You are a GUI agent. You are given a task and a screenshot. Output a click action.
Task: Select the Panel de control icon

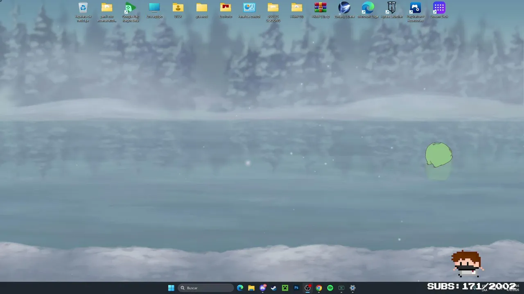click(249, 11)
